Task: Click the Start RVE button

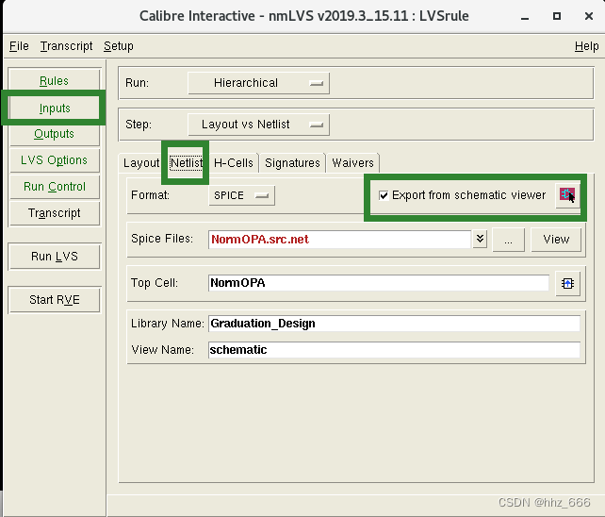Action: (55, 300)
